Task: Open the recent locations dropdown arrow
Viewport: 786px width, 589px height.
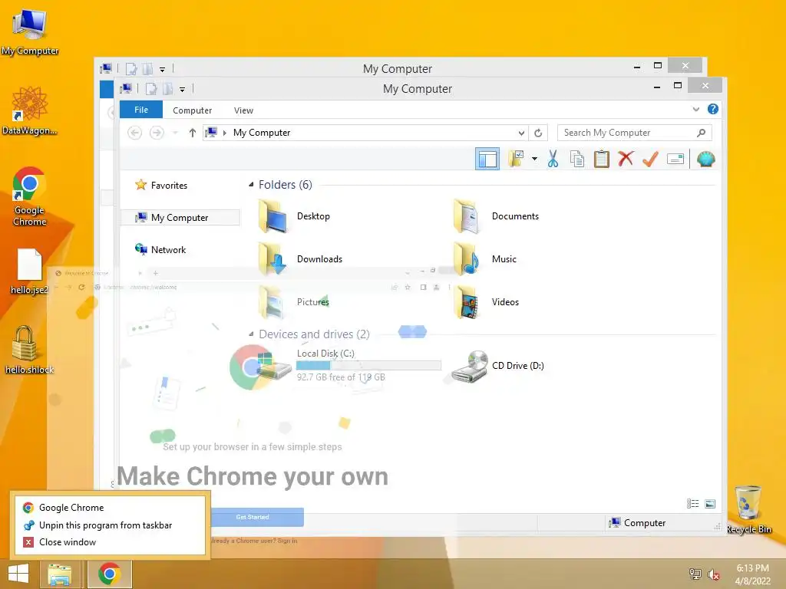Action: [175, 133]
